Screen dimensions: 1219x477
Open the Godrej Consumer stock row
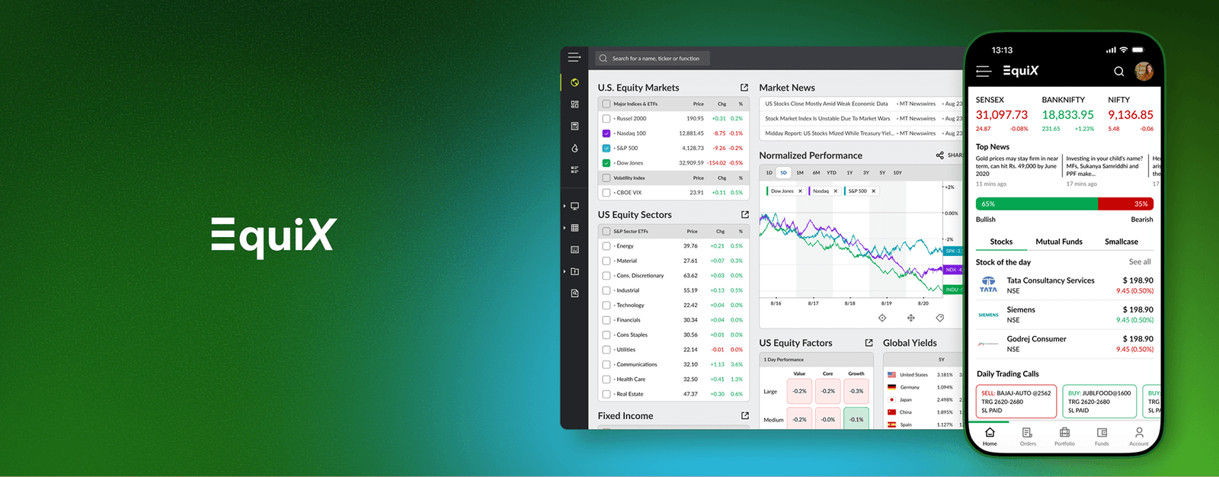[x=1064, y=344]
